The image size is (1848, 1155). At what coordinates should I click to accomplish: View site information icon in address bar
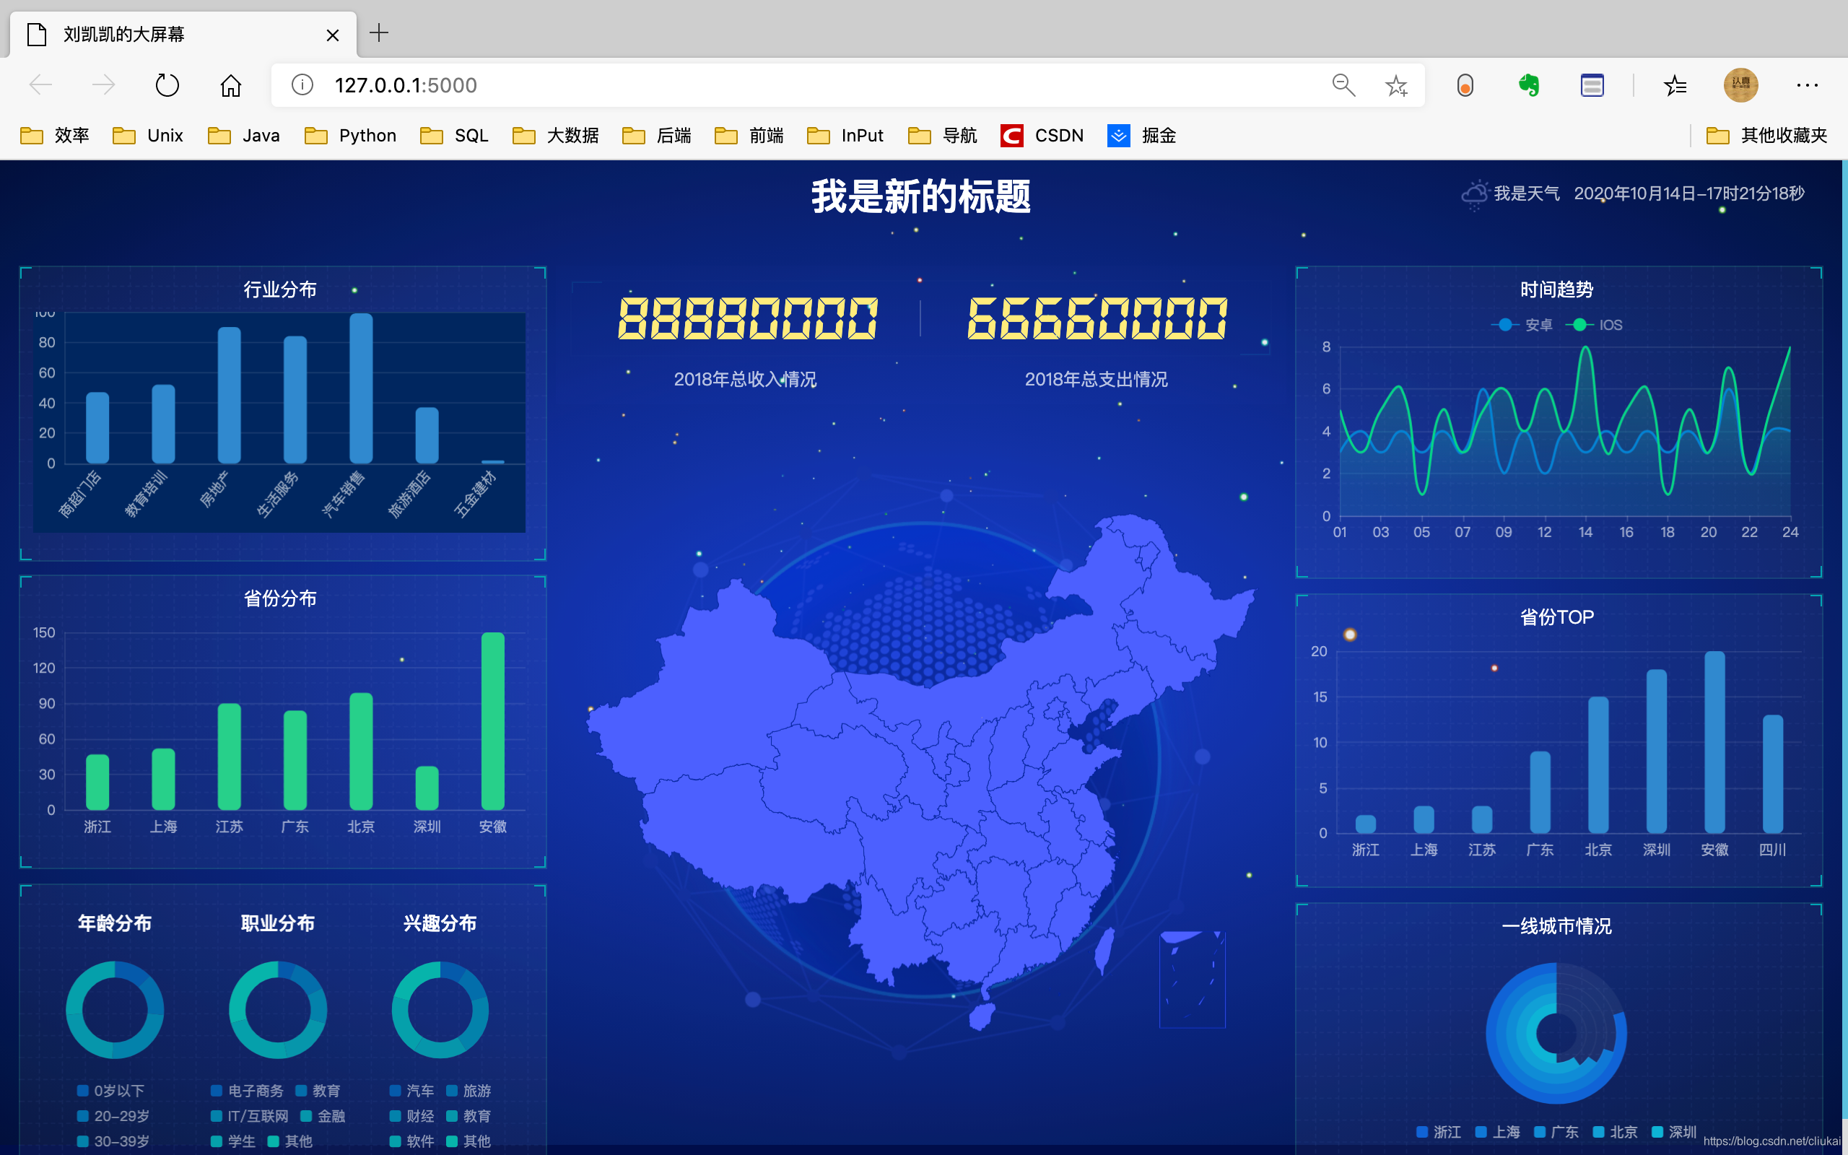(302, 84)
